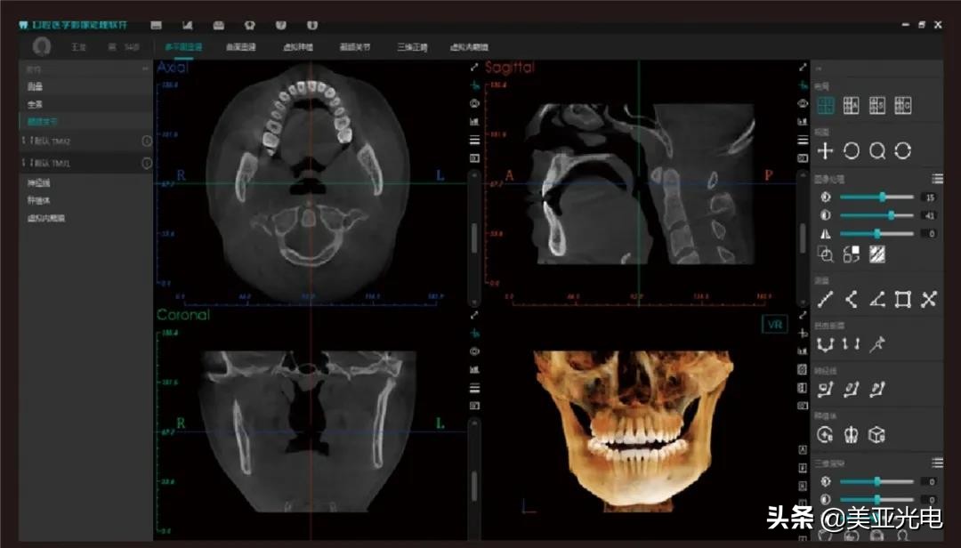Click the delete measurements cross icon
961x548 pixels.
coord(929,299)
